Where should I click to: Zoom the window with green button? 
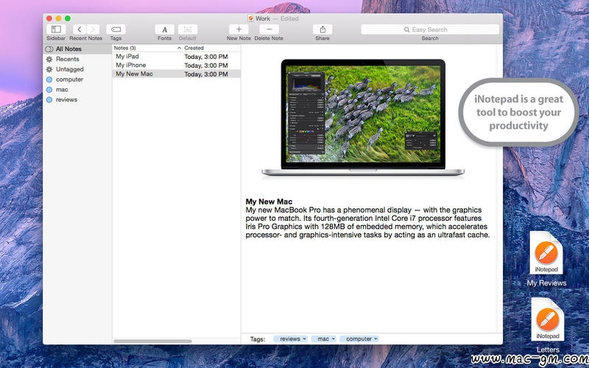[x=68, y=18]
